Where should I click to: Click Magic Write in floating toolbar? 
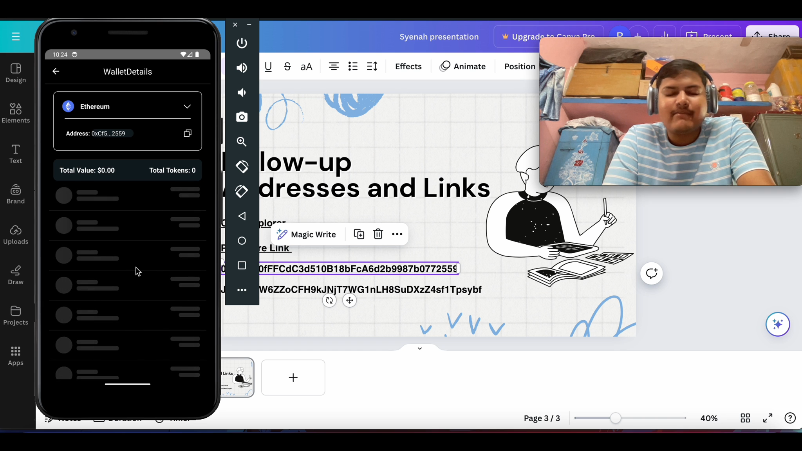(306, 235)
